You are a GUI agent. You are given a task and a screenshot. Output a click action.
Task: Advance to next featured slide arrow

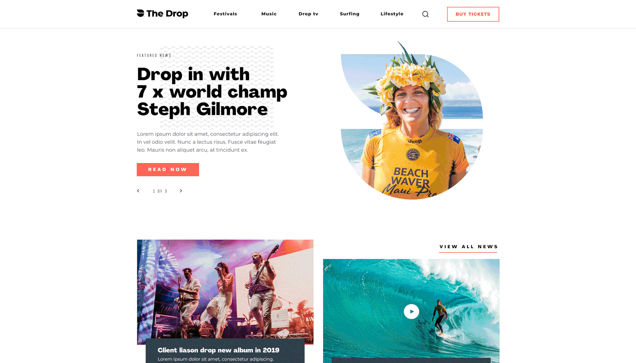(181, 191)
